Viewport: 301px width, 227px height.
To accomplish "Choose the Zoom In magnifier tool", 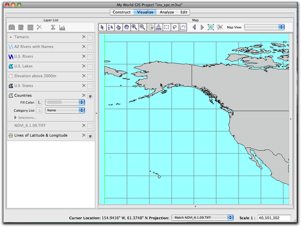I will 135,27.
